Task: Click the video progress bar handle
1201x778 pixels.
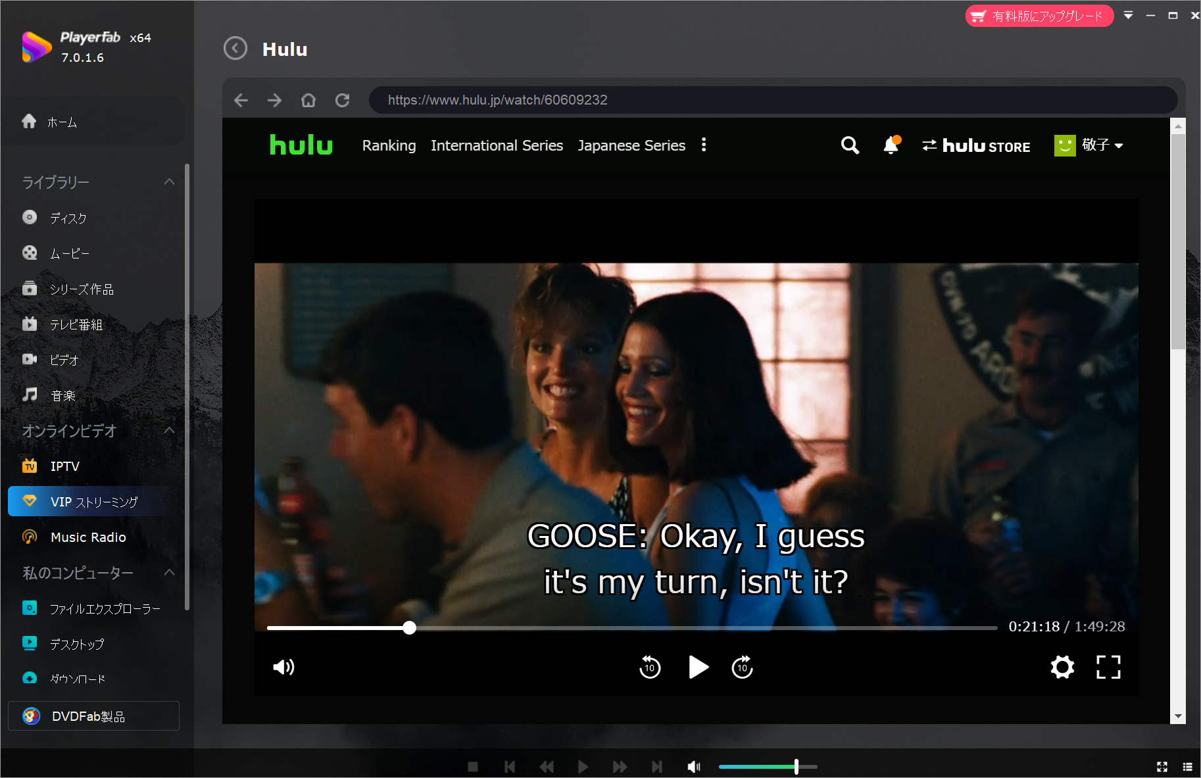Action: click(x=409, y=627)
